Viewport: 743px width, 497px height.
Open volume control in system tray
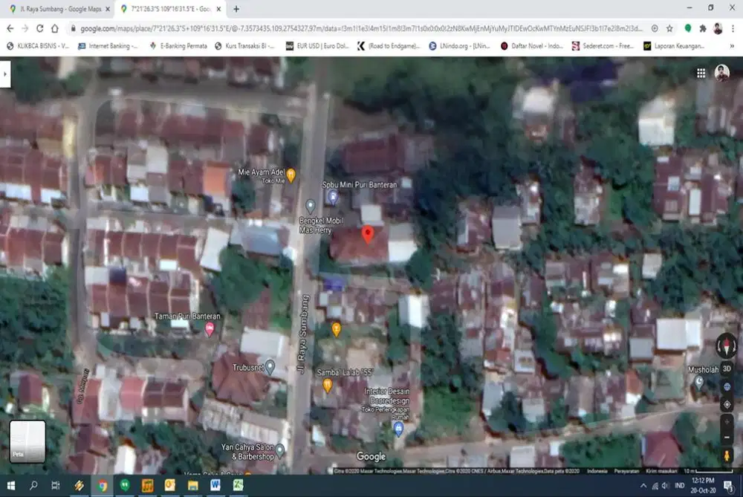(x=666, y=486)
